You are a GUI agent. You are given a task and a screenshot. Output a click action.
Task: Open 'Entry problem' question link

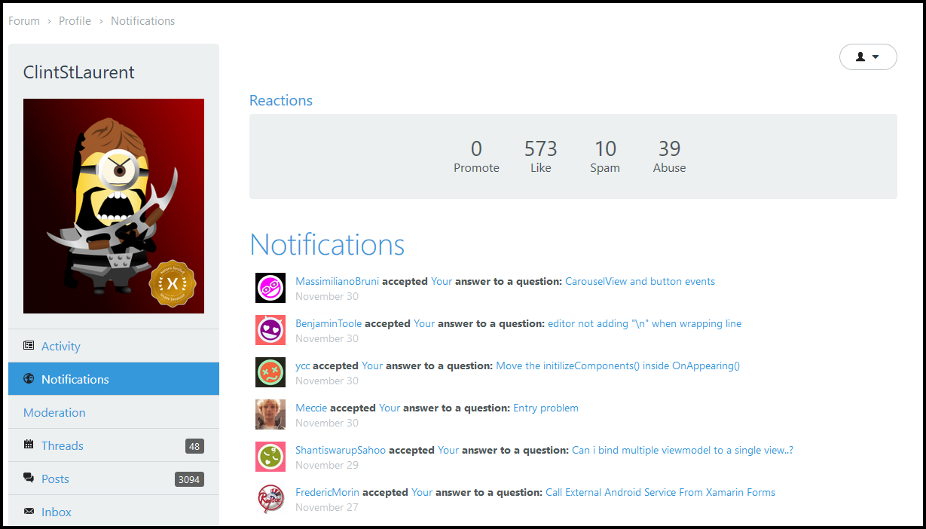pyautogui.click(x=546, y=408)
